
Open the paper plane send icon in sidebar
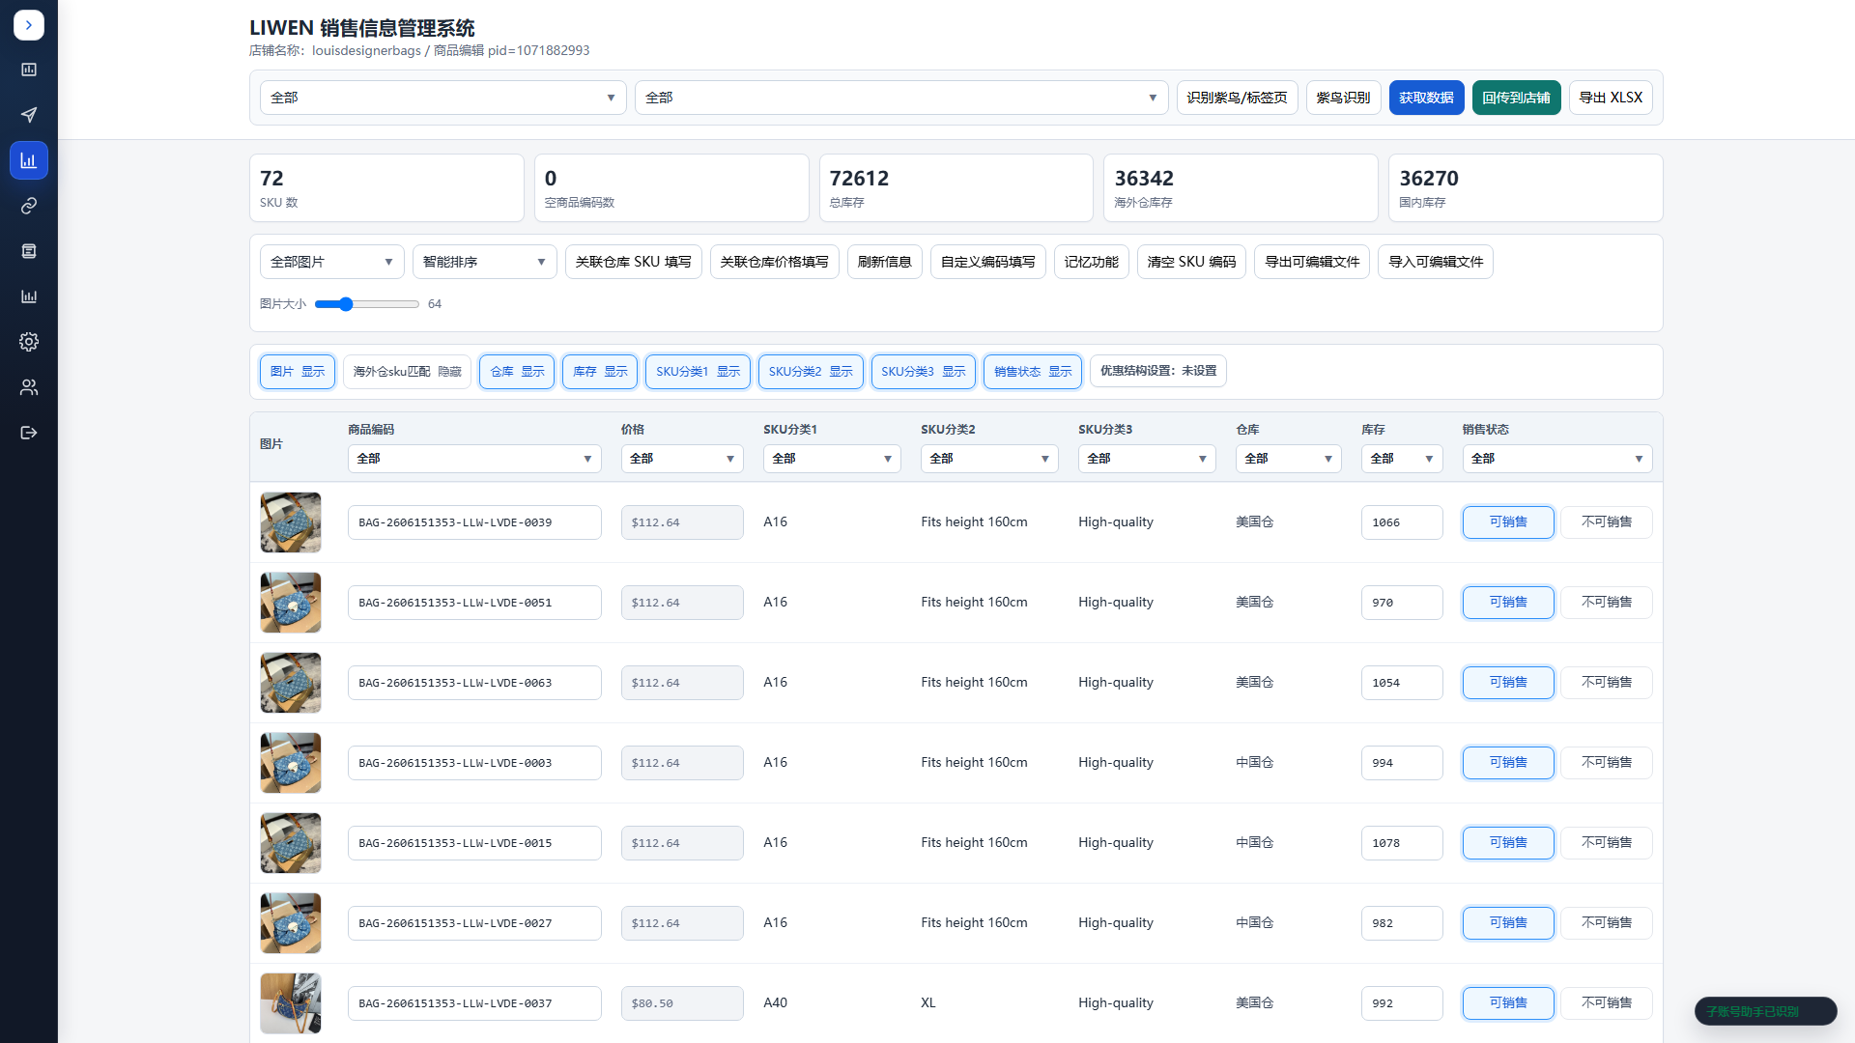point(29,115)
